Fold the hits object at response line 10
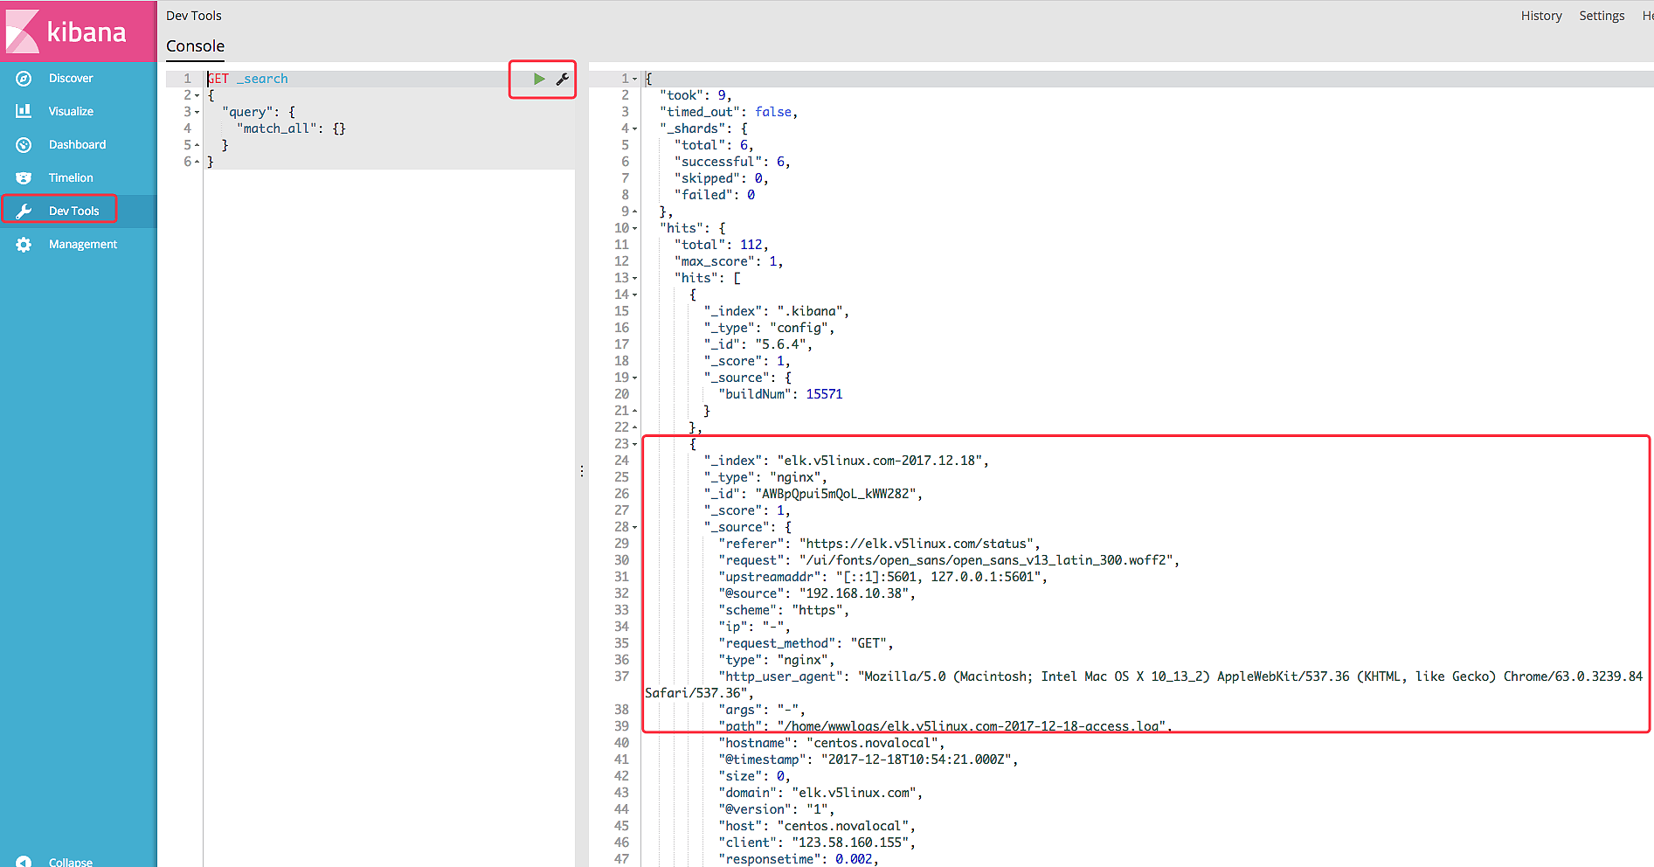 [x=635, y=229]
